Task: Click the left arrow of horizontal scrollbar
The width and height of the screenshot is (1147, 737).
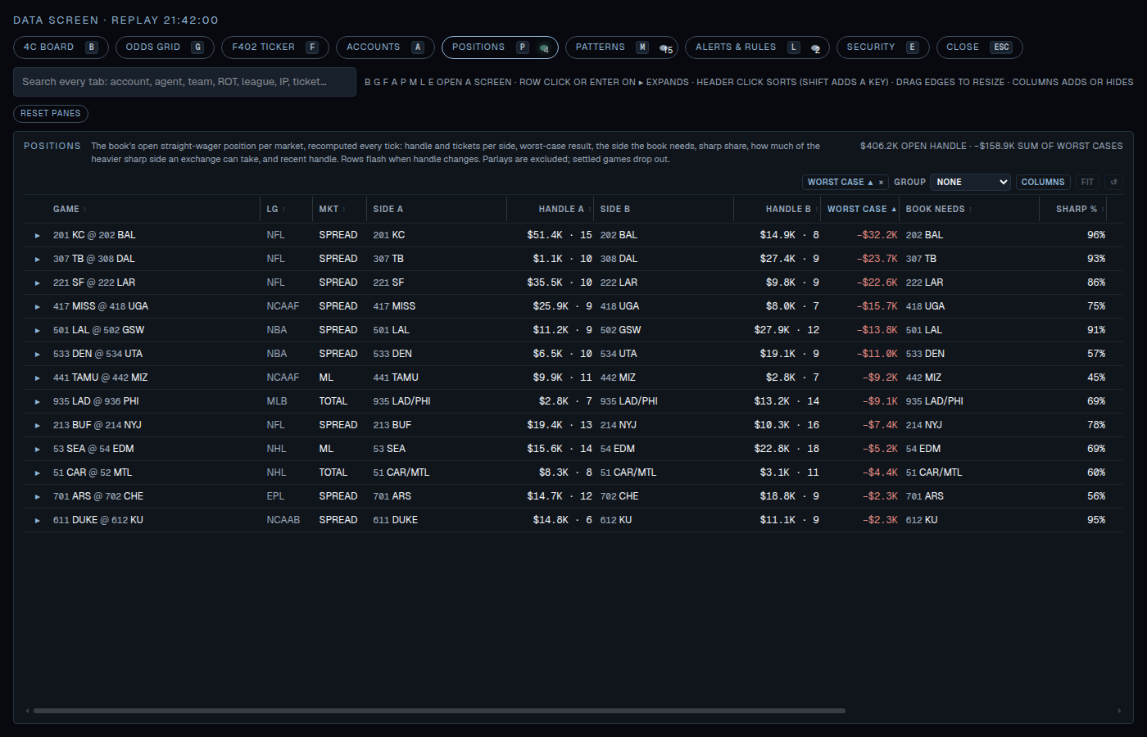Action: coord(28,711)
